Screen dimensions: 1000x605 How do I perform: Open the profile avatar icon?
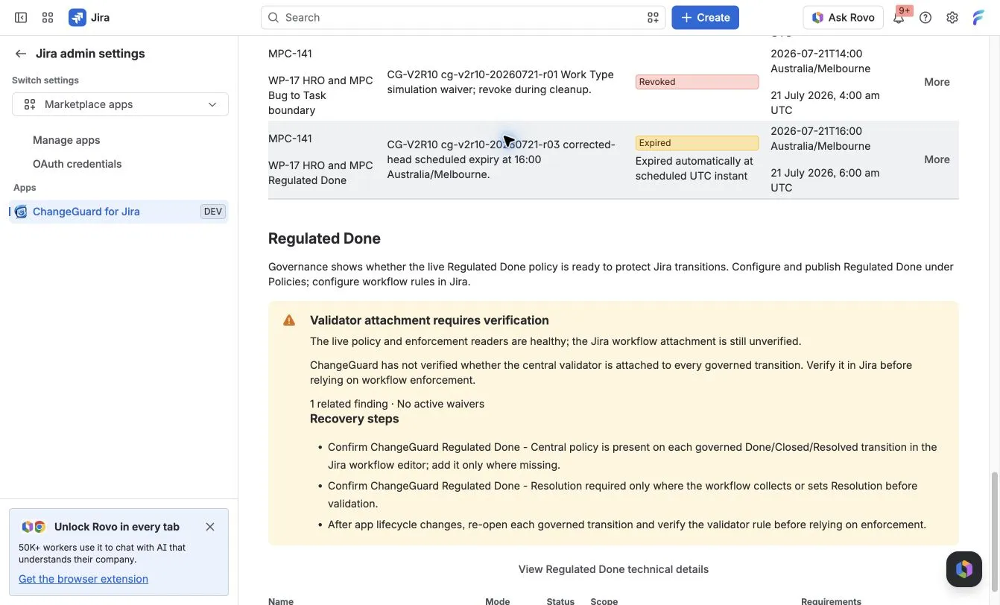pos(979,17)
